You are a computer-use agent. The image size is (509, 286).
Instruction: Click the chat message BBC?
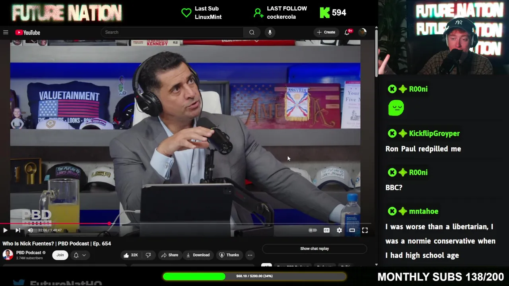pos(394,187)
